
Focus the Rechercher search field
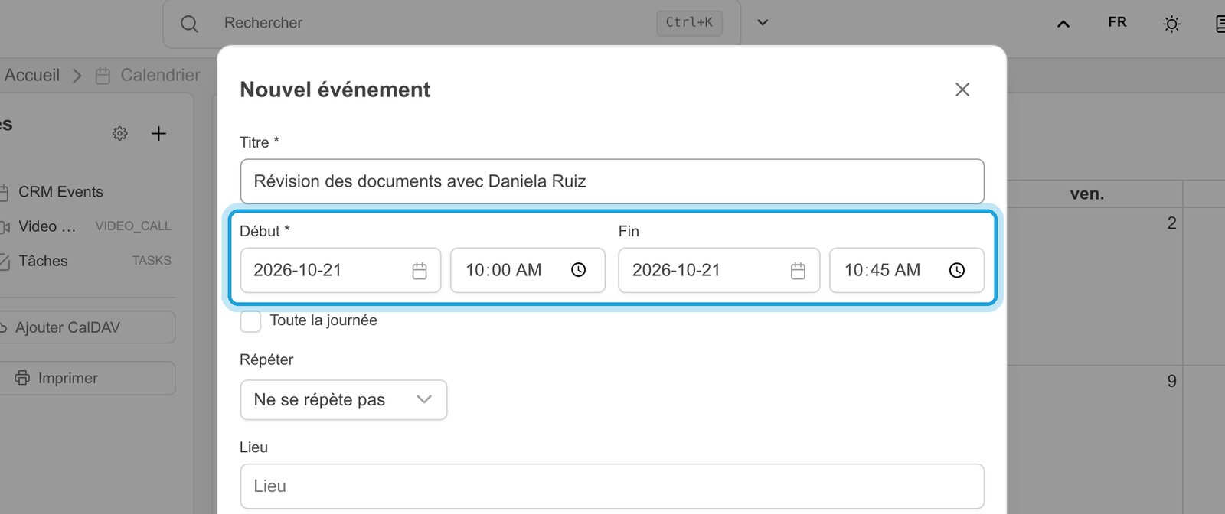click(452, 23)
